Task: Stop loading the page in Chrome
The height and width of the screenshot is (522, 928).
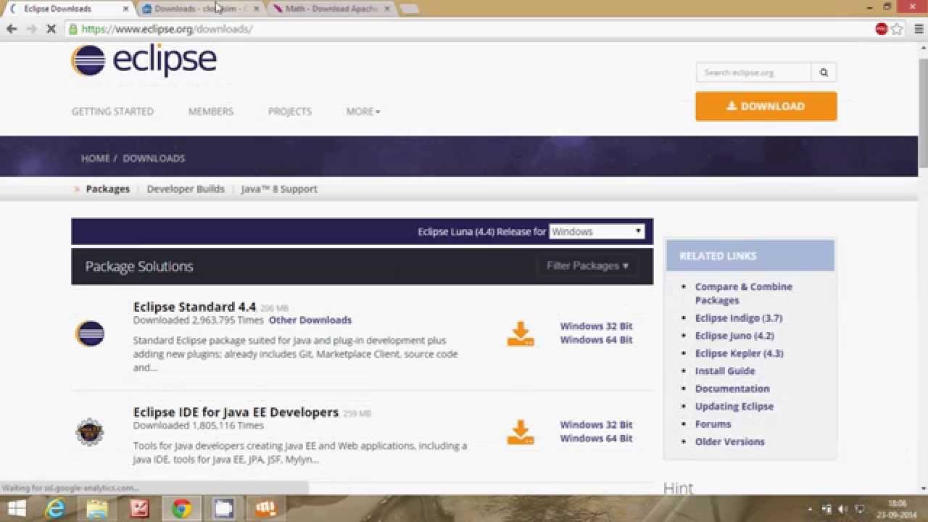Action: click(51, 29)
